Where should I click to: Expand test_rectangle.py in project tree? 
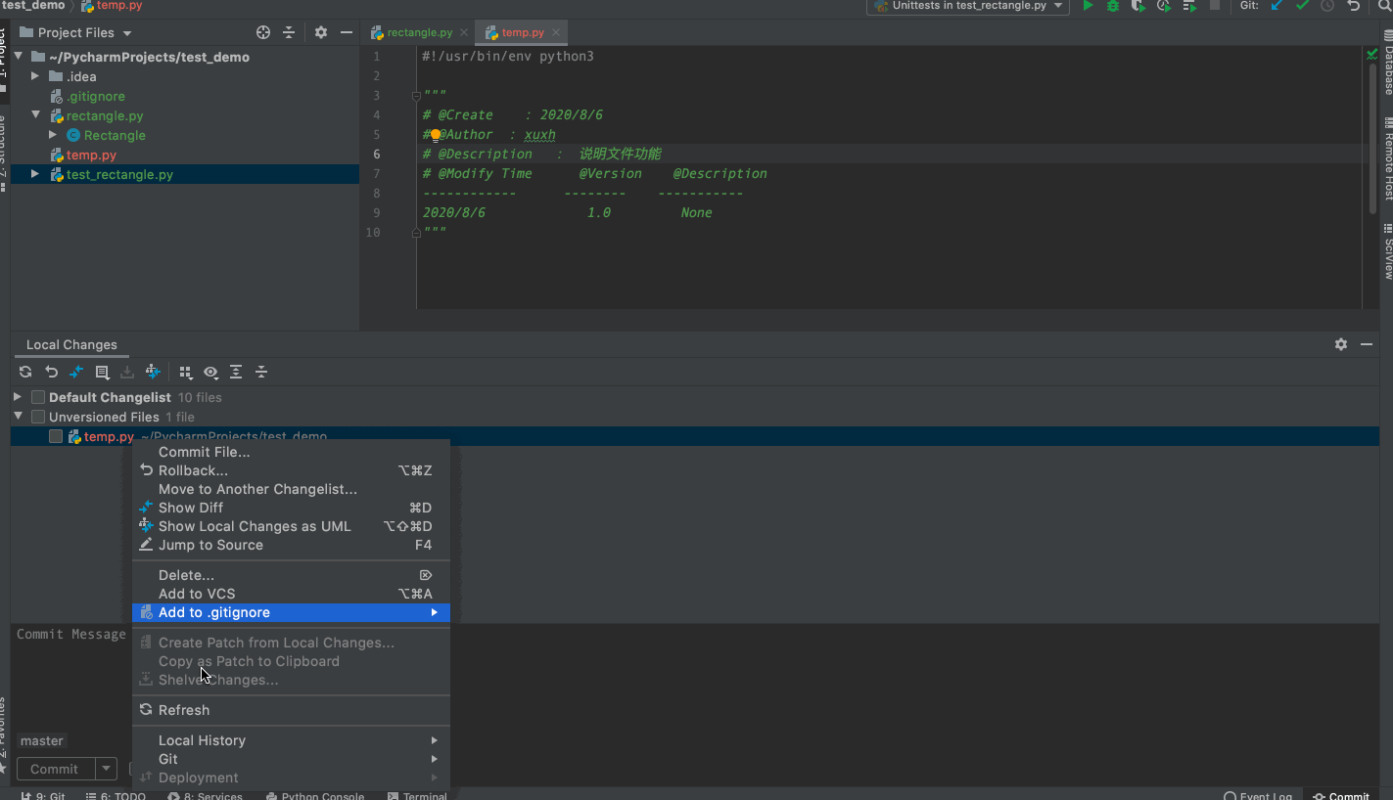pos(35,174)
